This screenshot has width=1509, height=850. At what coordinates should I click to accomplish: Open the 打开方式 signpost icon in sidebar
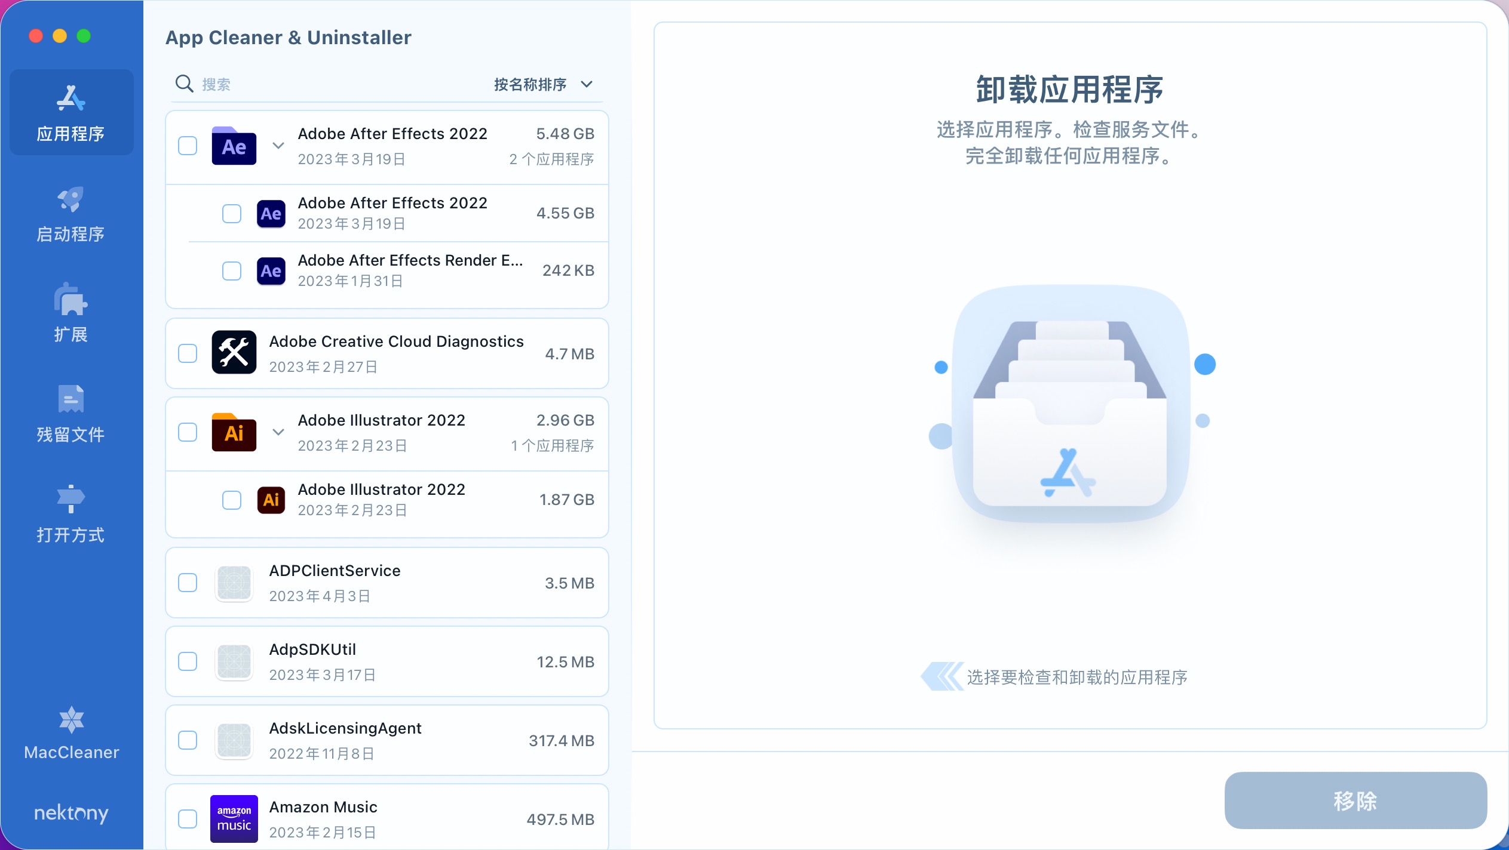click(71, 499)
